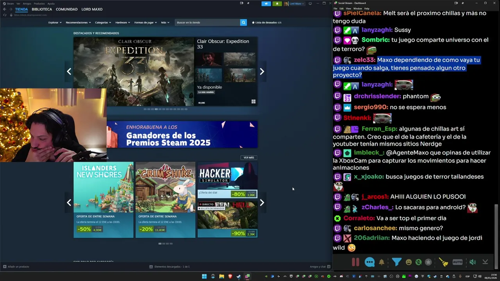This screenshot has height=281, width=500.
Task: Clear chat with the yellow broom icon
Action: (443, 262)
